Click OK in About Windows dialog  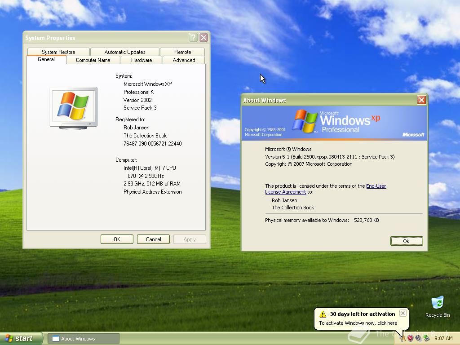[406, 241]
